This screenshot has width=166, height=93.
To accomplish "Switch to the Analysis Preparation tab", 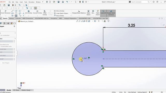I will 70,18.
